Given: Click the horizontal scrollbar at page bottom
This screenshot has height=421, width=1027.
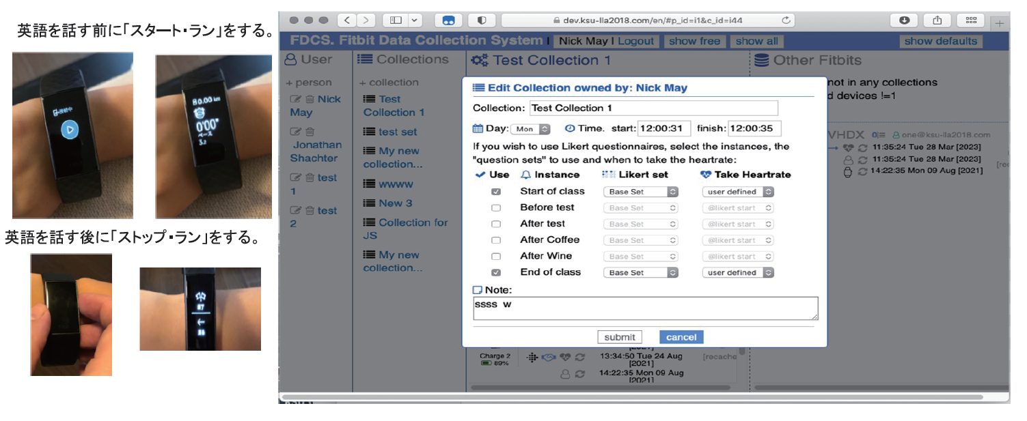Looking at the screenshot, I should (x=632, y=396).
